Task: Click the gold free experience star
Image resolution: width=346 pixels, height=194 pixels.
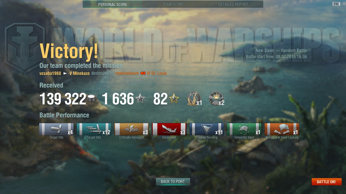Action: (174, 99)
